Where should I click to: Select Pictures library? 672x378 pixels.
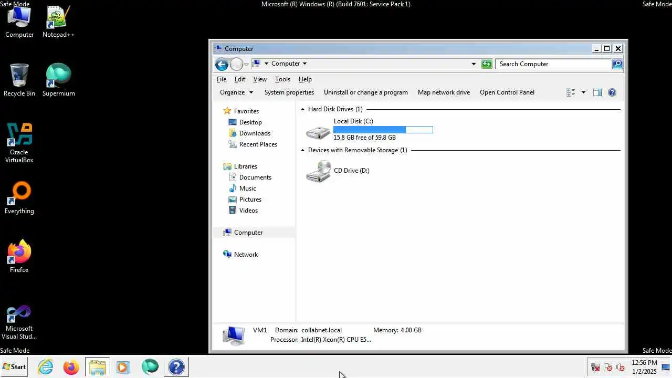click(250, 199)
